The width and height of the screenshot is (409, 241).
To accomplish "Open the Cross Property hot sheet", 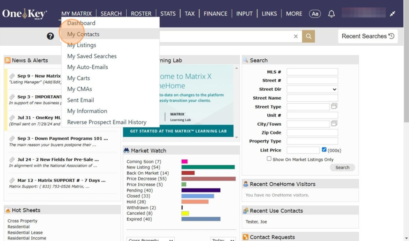I will pos(22,220).
